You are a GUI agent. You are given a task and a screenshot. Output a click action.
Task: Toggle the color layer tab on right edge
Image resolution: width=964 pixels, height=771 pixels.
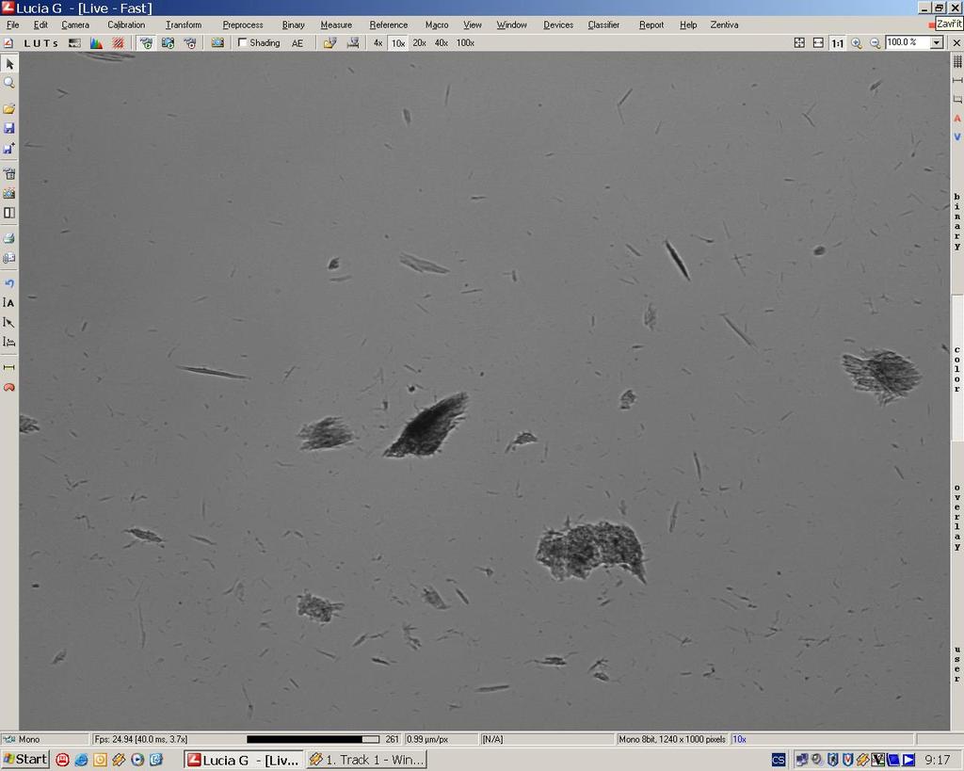(x=956, y=369)
